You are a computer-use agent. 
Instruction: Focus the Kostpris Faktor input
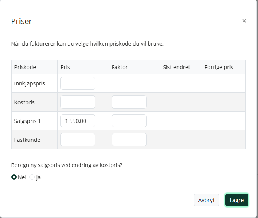pos(129,102)
